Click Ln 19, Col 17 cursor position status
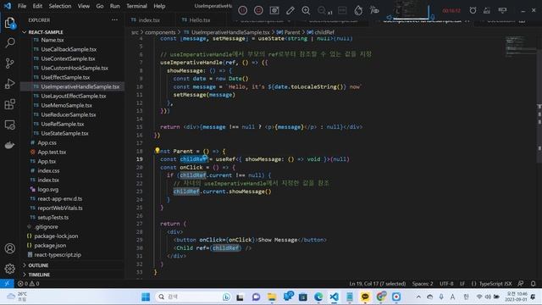Viewport: 542px width, 305px height. [x=377, y=284]
